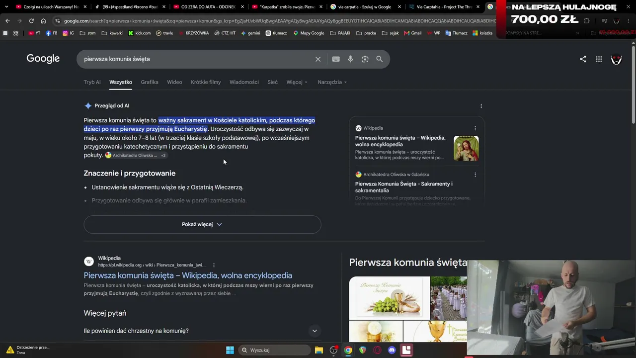Open the Google apps grid
Viewport: 636px width, 358px height.
pos(599,59)
